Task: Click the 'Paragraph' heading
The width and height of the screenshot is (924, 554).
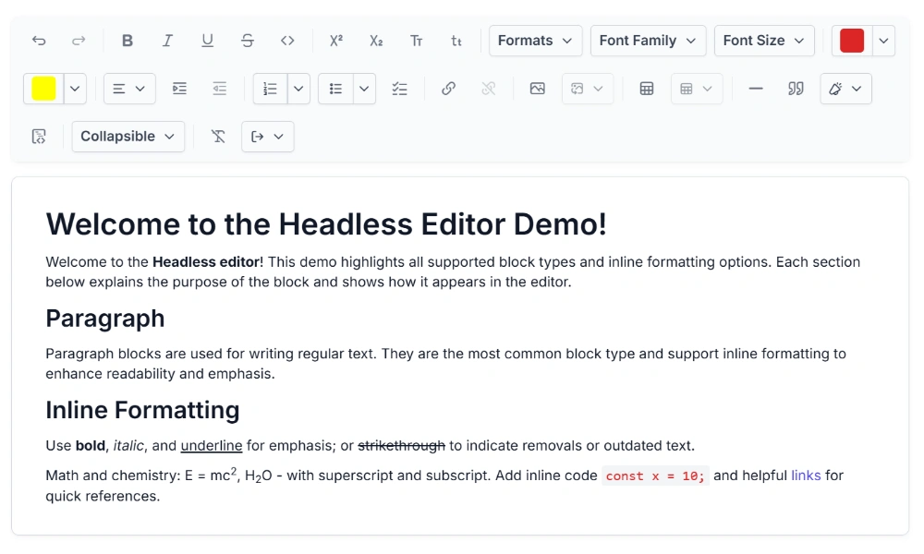Action: click(x=105, y=319)
